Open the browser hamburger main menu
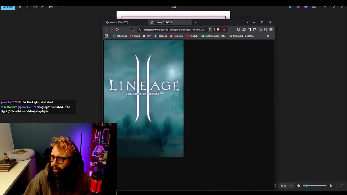Screen dimensions: 347x195 click(x=271, y=30)
